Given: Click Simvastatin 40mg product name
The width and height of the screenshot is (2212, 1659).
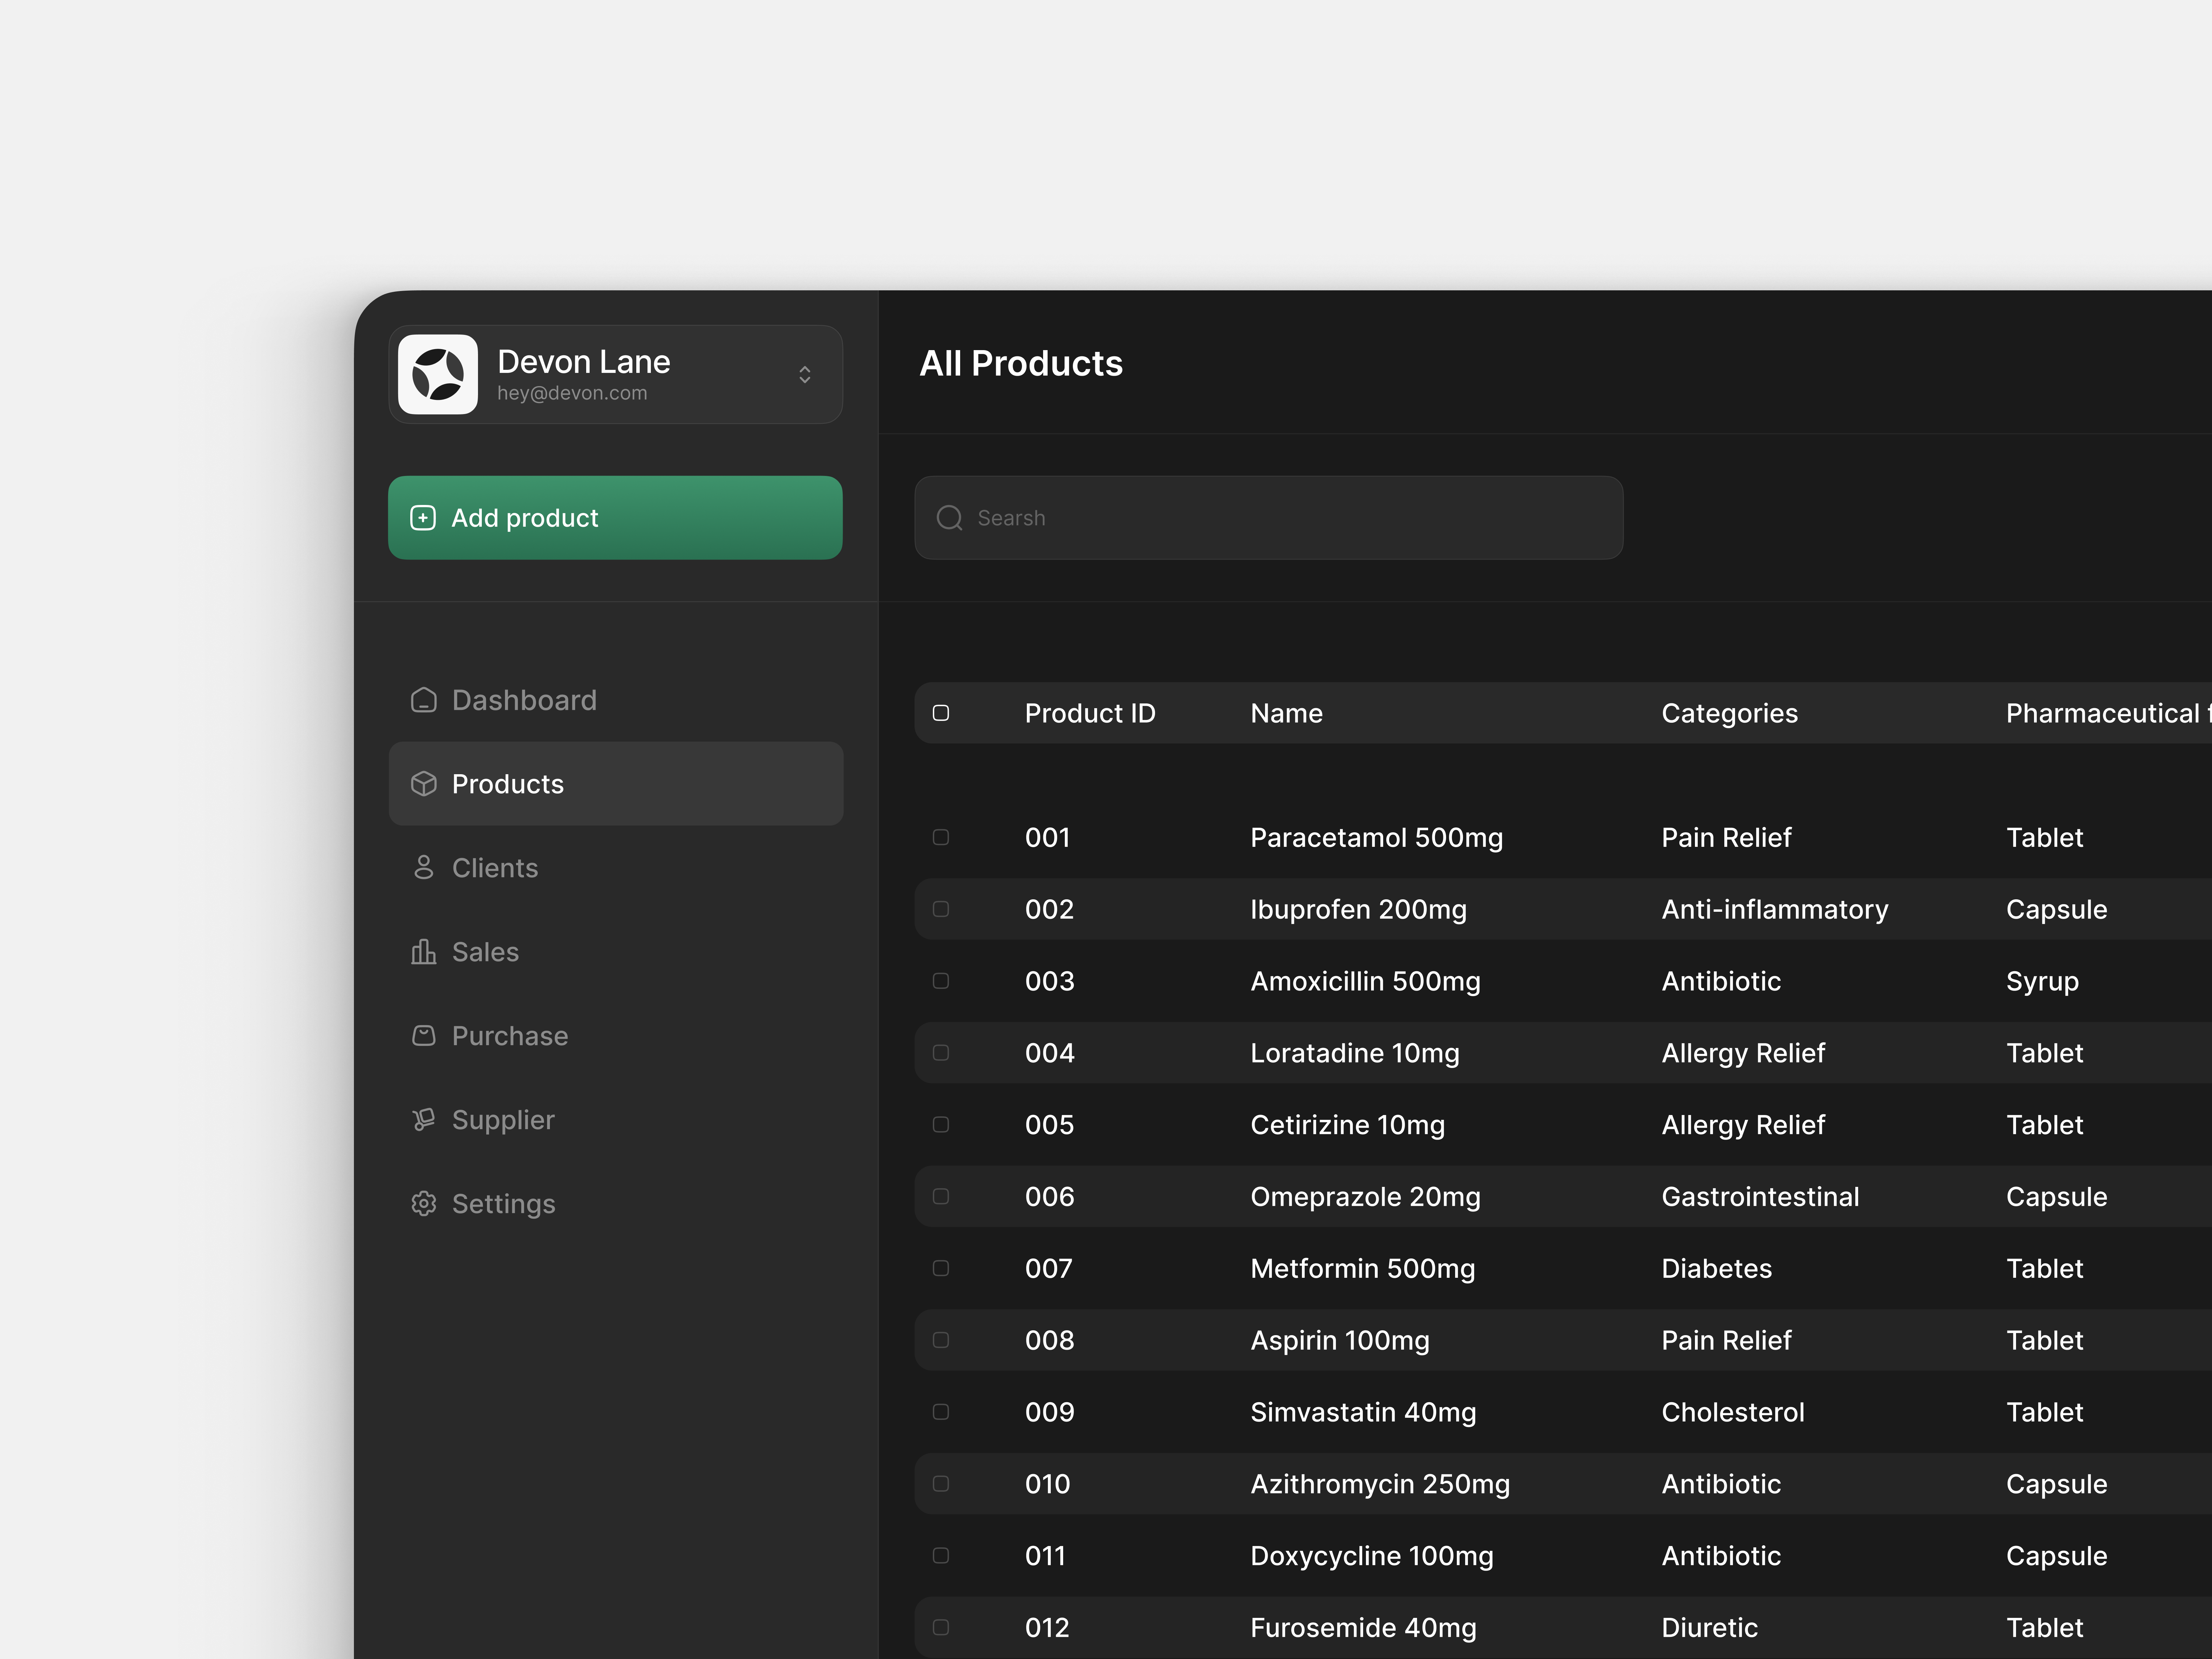Looking at the screenshot, I should (x=1363, y=1413).
